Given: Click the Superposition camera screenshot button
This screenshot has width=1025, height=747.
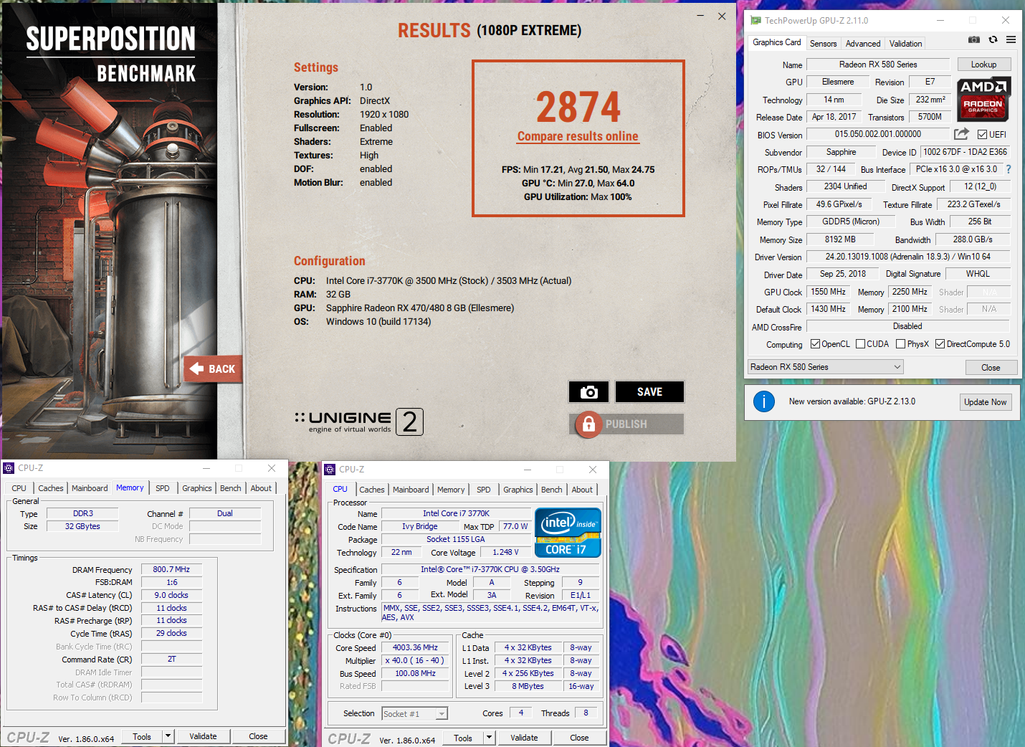Looking at the screenshot, I should point(588,392).
